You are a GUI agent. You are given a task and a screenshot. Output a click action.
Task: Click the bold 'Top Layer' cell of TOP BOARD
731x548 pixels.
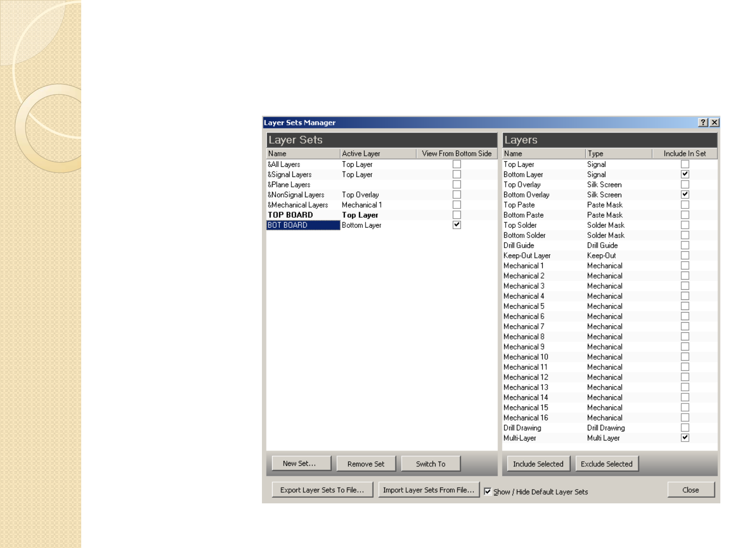[x=360, y=215]
